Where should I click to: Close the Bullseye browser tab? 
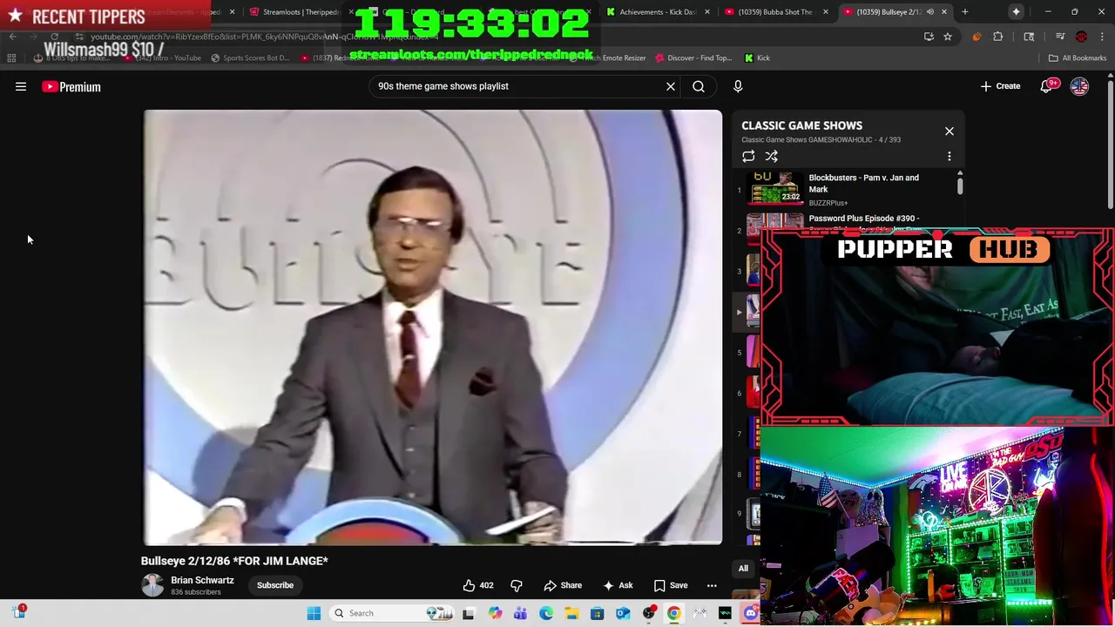coord(944,12)
